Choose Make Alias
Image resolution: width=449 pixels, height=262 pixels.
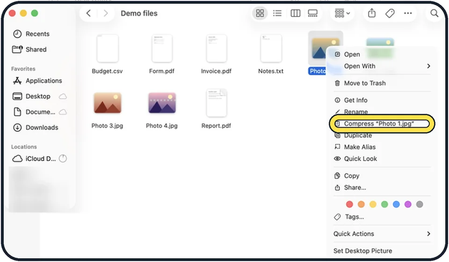click(382, 147)
